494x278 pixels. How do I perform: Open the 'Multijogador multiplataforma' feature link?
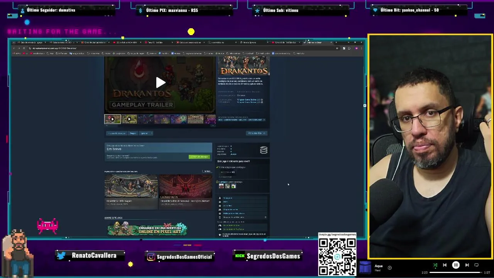tap(233, 214)
